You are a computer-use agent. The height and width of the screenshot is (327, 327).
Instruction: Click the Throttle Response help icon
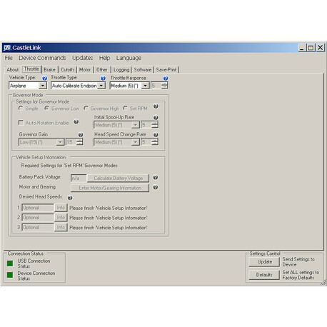tap(166, 79)
